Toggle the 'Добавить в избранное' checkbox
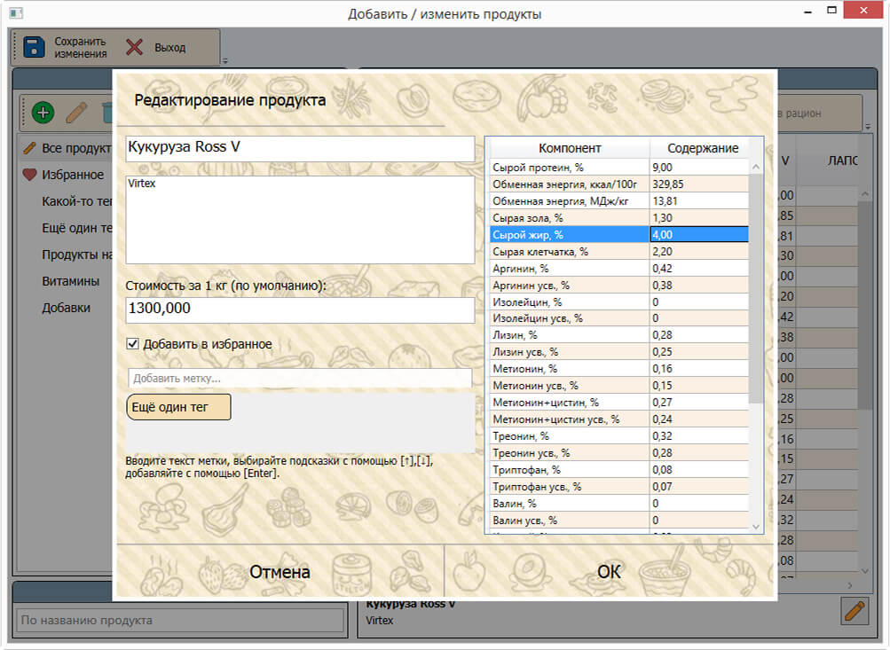Screen dimensions: 890x650 point(132,344)
